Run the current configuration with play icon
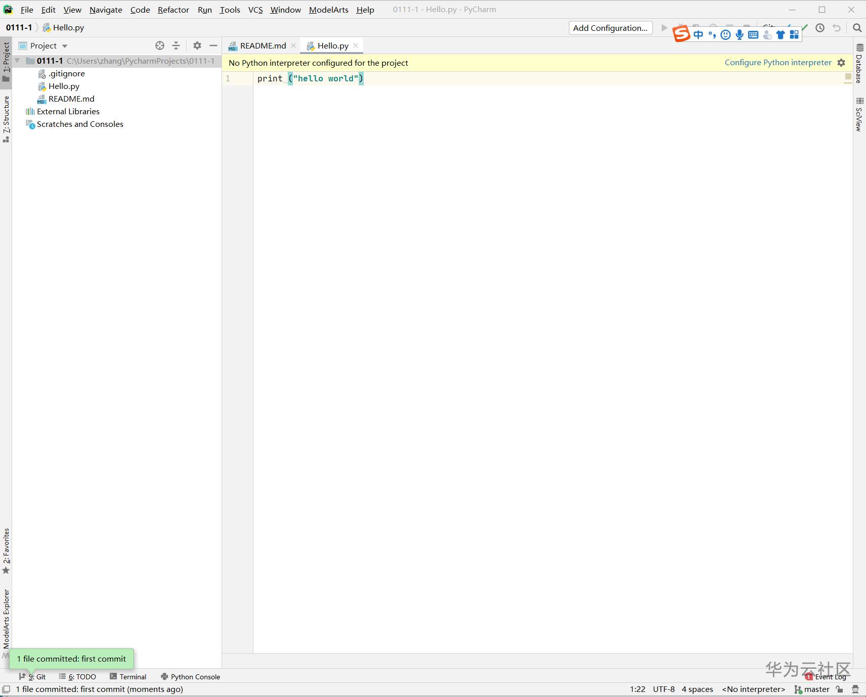 point(664,28)
